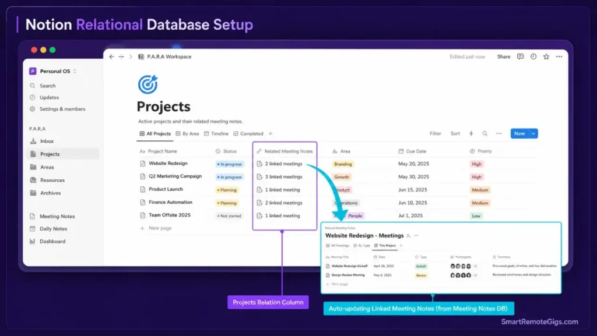
Task: Open the comments icon in top bar
Action: (x=520, y=56)
